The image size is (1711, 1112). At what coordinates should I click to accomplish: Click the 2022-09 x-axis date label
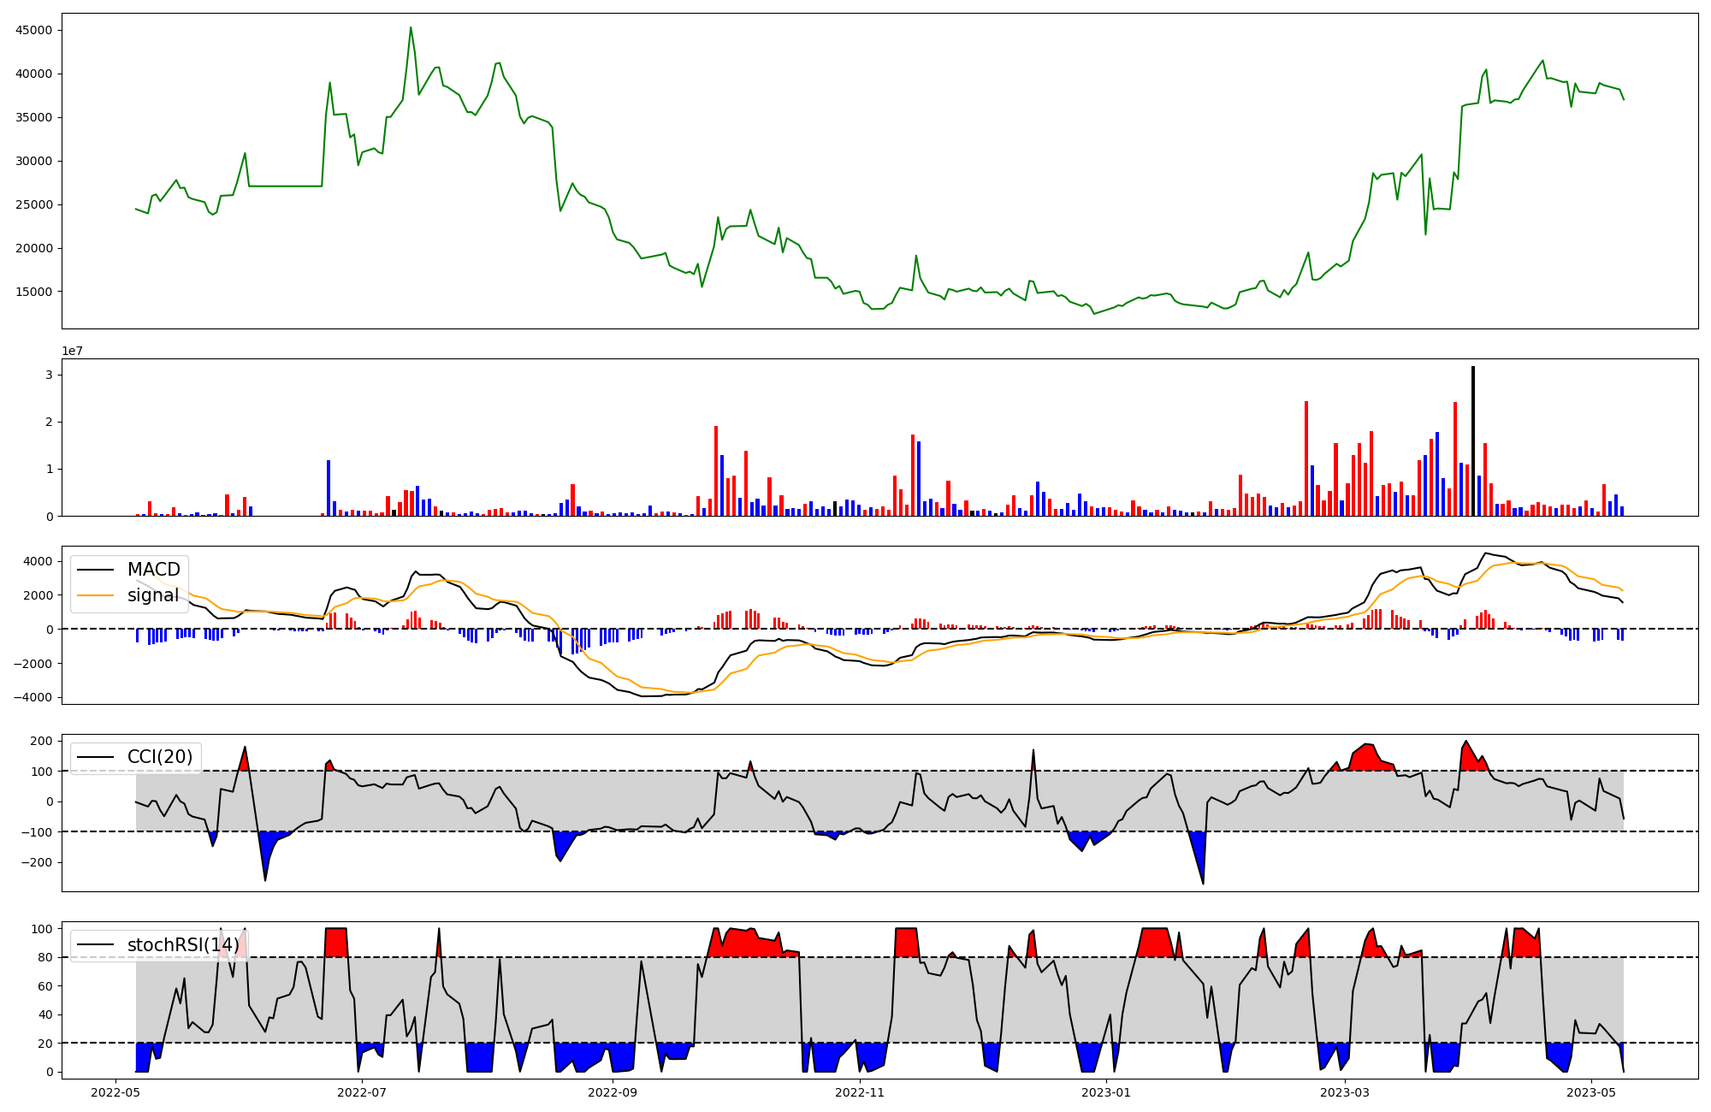(613, 1092)
